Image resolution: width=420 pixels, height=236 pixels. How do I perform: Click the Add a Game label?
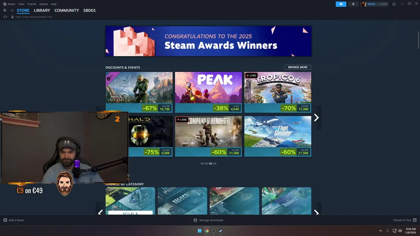click(16, 220)
